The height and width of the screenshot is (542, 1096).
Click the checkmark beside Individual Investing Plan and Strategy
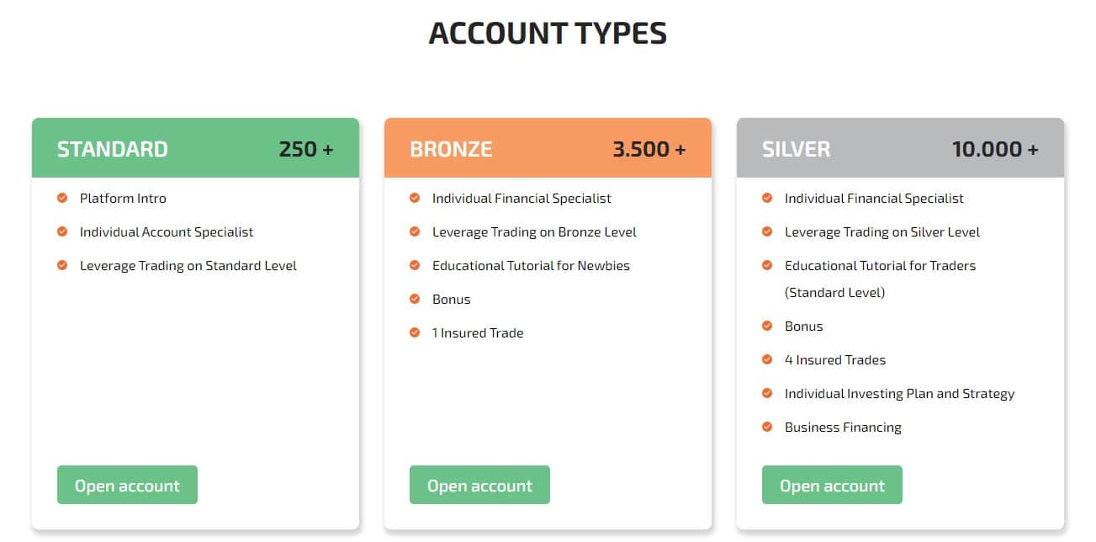point(767,393)
